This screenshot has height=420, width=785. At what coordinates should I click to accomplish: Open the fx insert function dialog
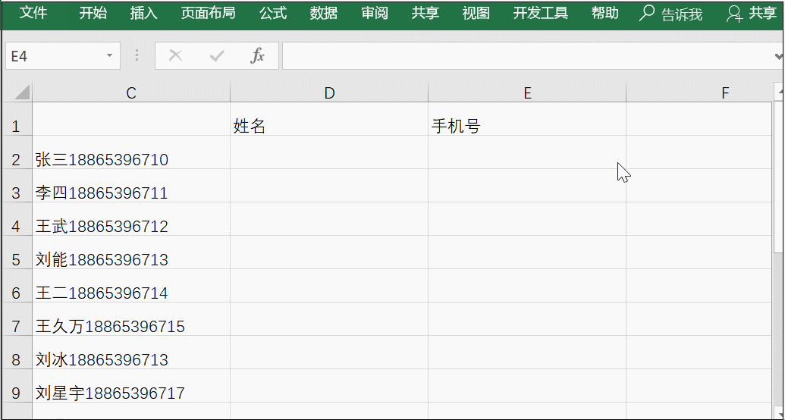pyautogui.click(x=257, y=55)
